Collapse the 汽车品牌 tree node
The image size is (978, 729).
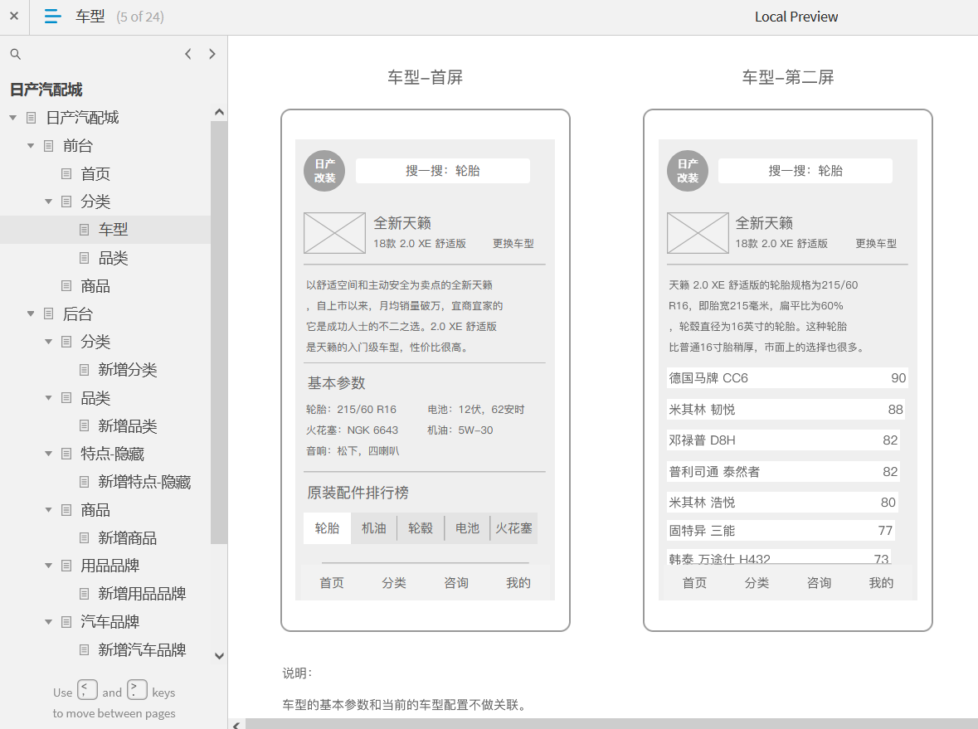[48, 622]
